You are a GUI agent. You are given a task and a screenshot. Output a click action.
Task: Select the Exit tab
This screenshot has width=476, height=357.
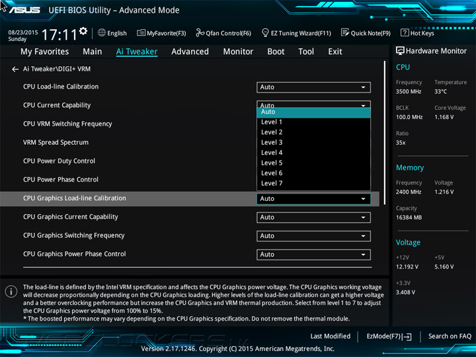click(x=335, y=52)
